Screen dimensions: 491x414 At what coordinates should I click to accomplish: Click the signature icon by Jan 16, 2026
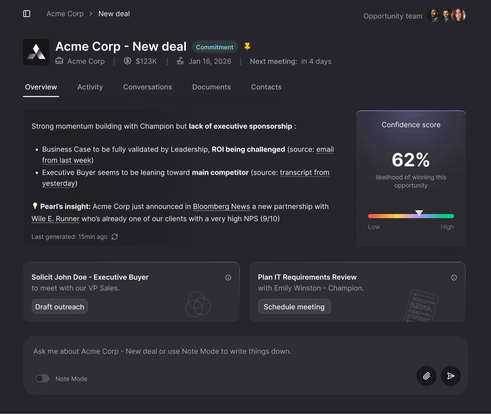tap(180, 61)
